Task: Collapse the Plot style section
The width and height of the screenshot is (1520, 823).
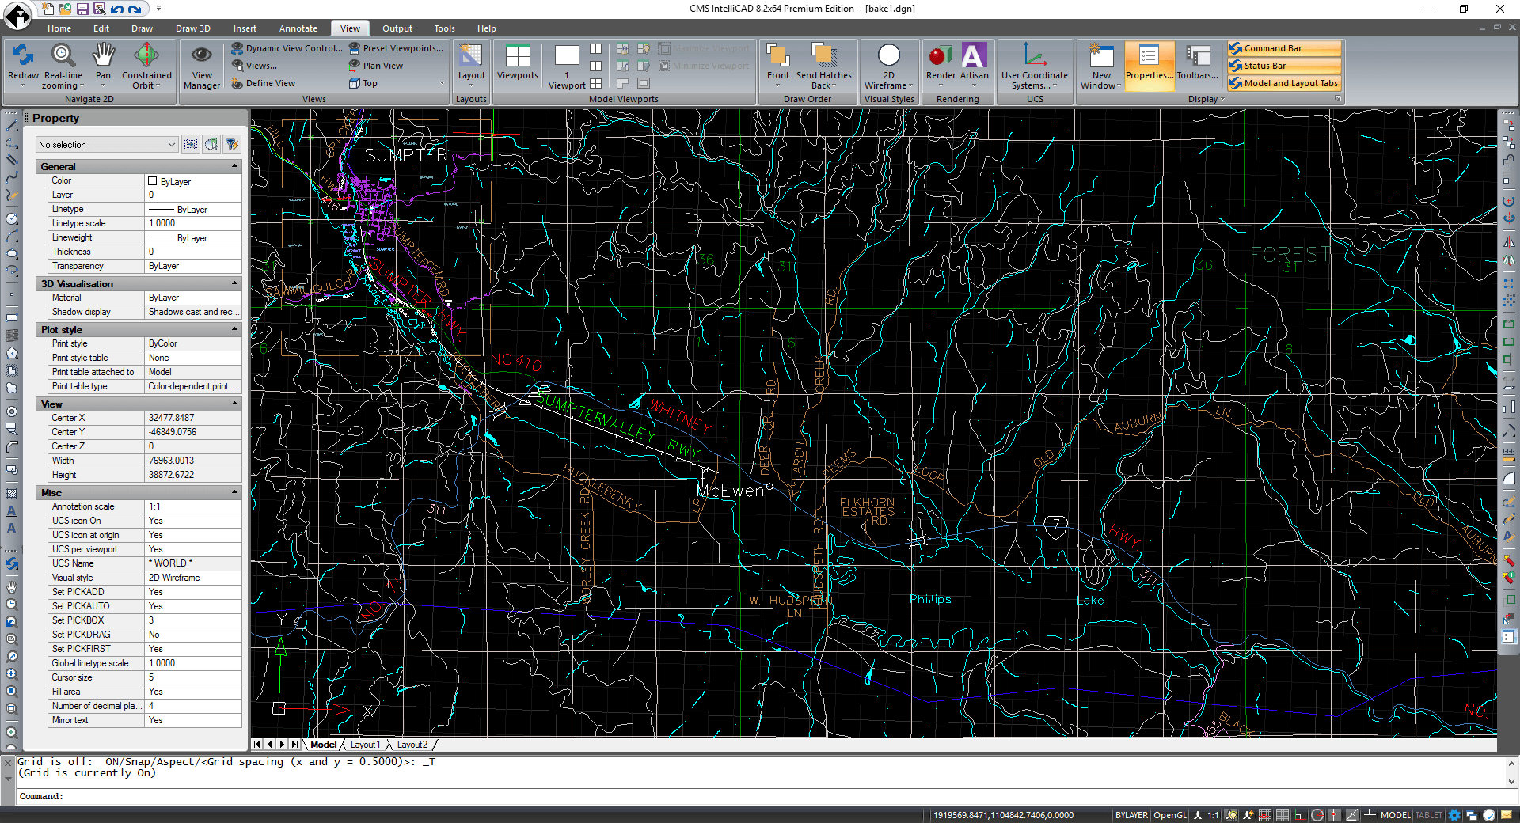Action: (x=234, y=329)
